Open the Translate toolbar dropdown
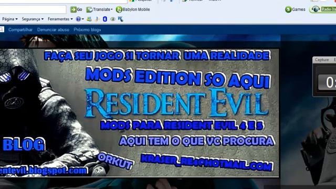This screenshot has width=336, height=189. click(x=99, y=9)
